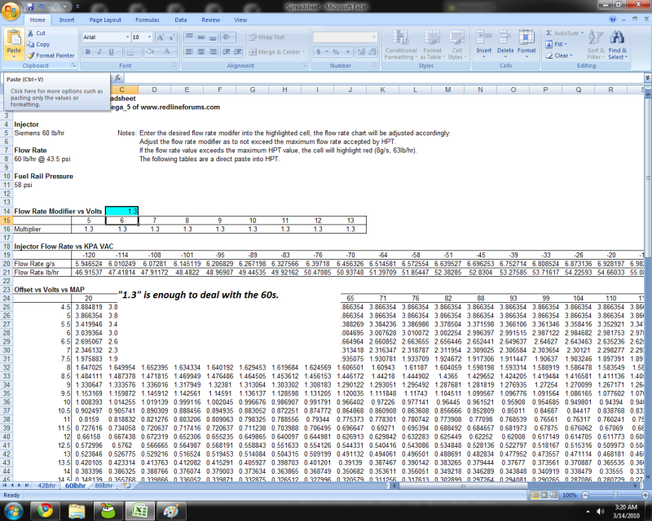This screenshot has height=521, width=652.
Task: Switch to Normal view in status bar
Action: (x=535, y=495)
